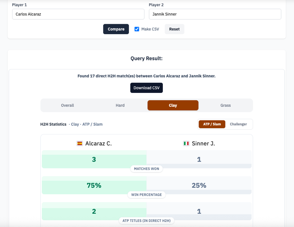The image size is (294, 227).
Task: Click Sinner's 25% win percentage bar
Action: pyautogui.click(x=199, y=185)
